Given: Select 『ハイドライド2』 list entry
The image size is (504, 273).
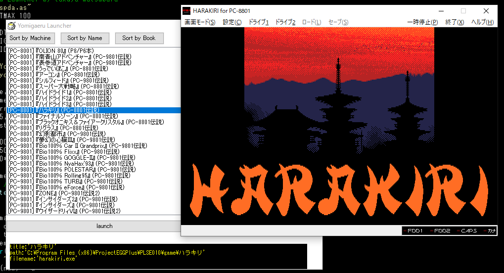Looking at the screenshot, I should click(93, 98).
